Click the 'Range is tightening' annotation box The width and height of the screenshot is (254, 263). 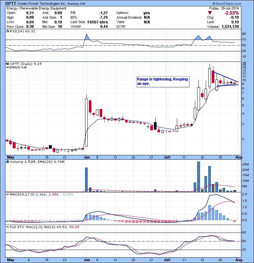[163, 81]
